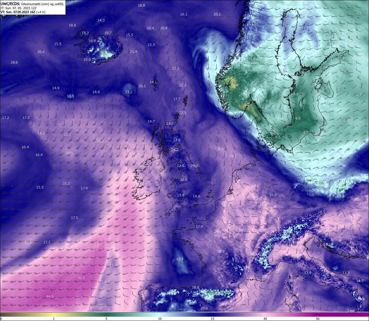This screenshot has width=369, height=321.
Task: Click the teal-green part of the color bar
Action: [107, 314]
